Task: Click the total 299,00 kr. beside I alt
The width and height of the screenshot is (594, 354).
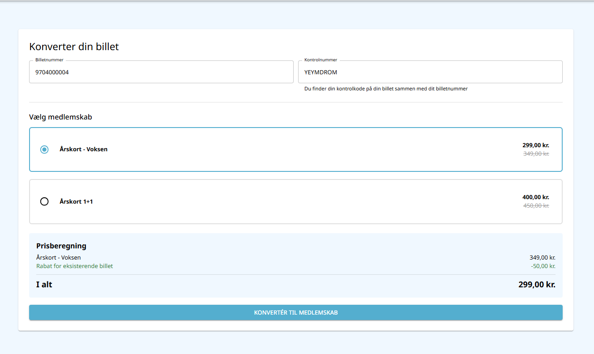Action: coord(537,284)
